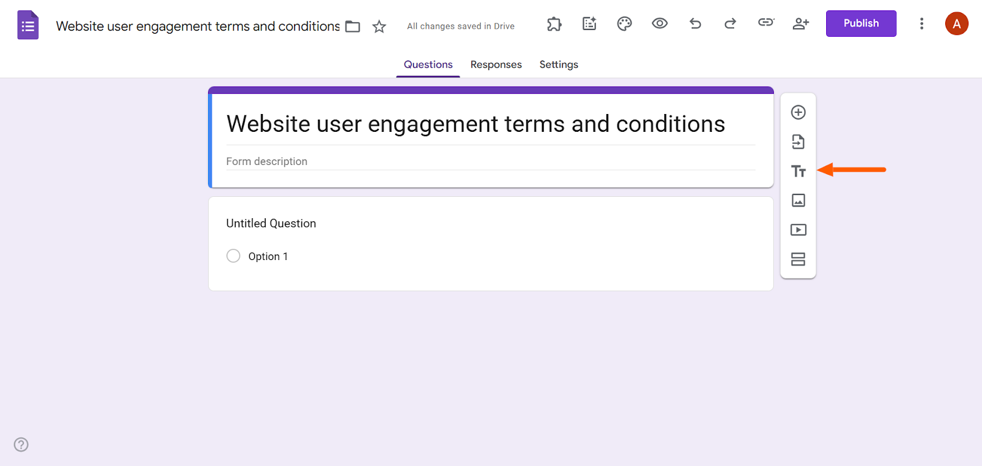Preview the form with the eye icon
This screenshot has width=982, height=466.
click(659, 23)
